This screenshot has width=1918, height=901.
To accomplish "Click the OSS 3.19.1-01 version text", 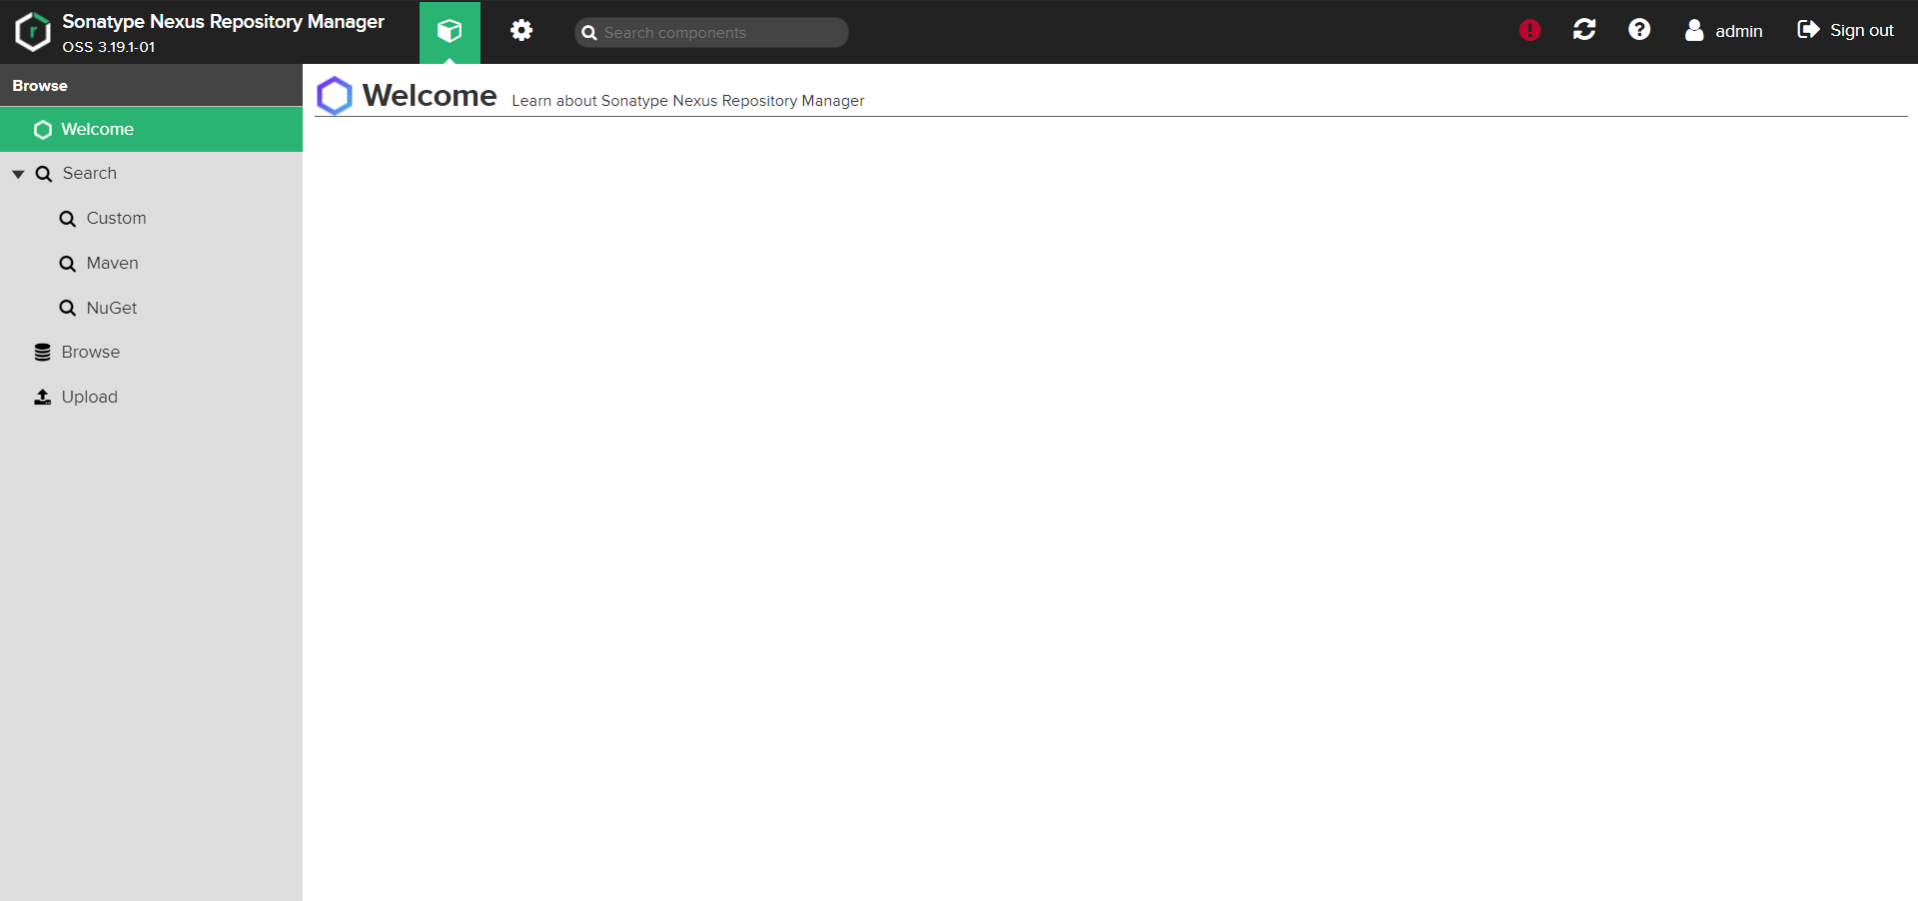I will [109, 47].
